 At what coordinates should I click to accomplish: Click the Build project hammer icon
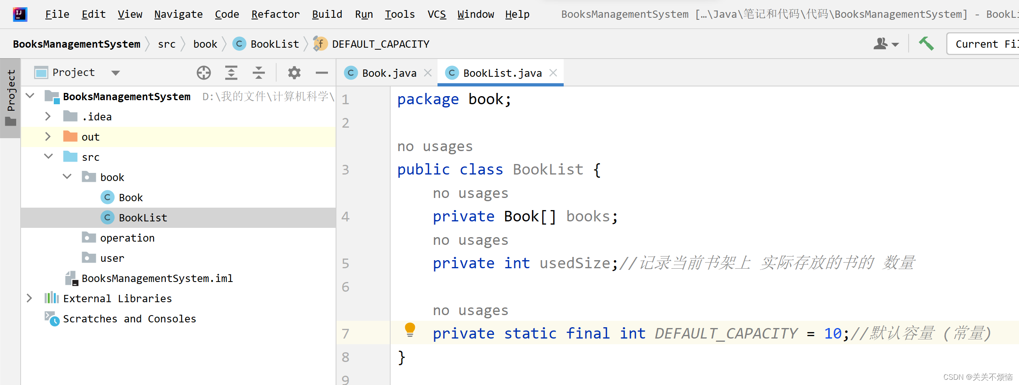(926, 44)
